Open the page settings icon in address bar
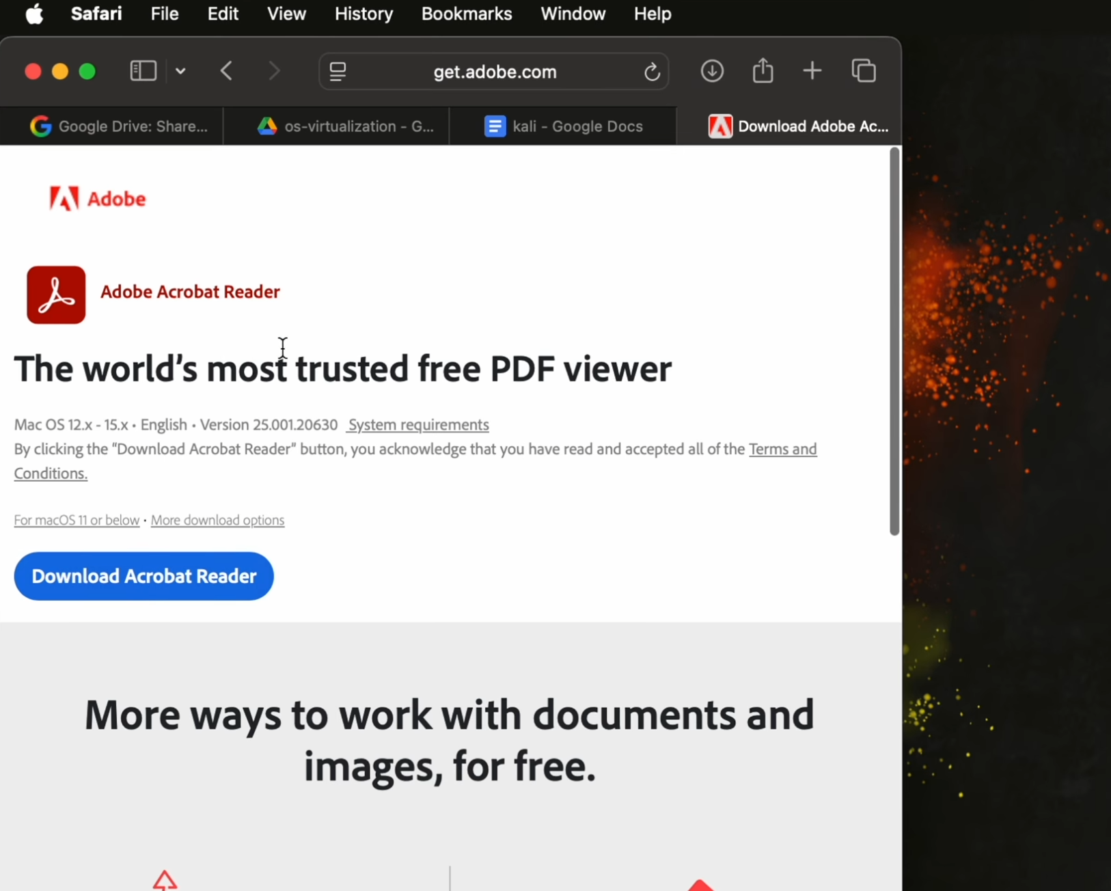Screen dimensions: 1111x891 point(338,71)
